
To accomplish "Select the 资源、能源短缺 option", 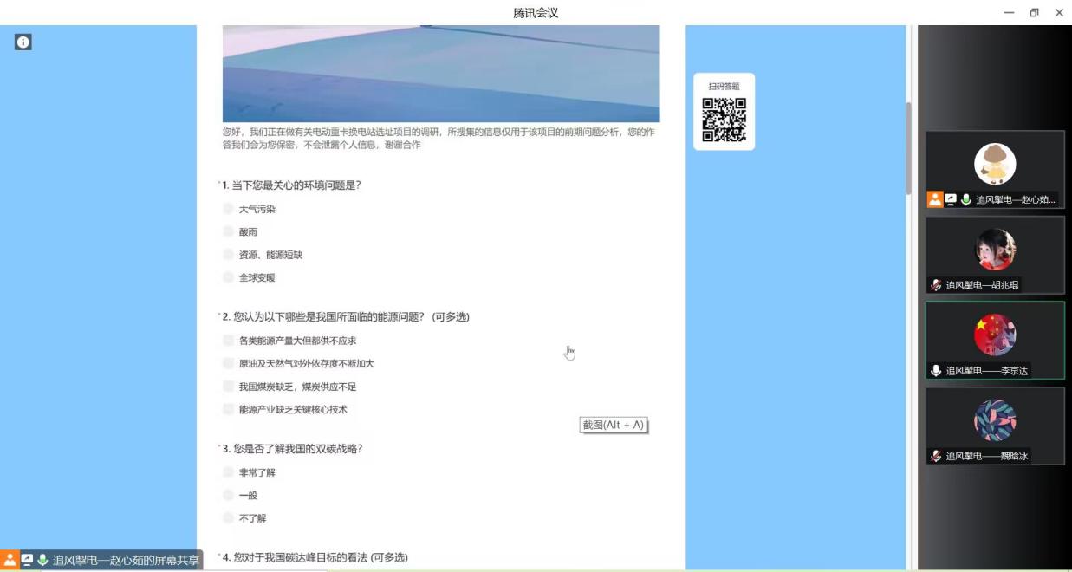I will click(228, 255).
